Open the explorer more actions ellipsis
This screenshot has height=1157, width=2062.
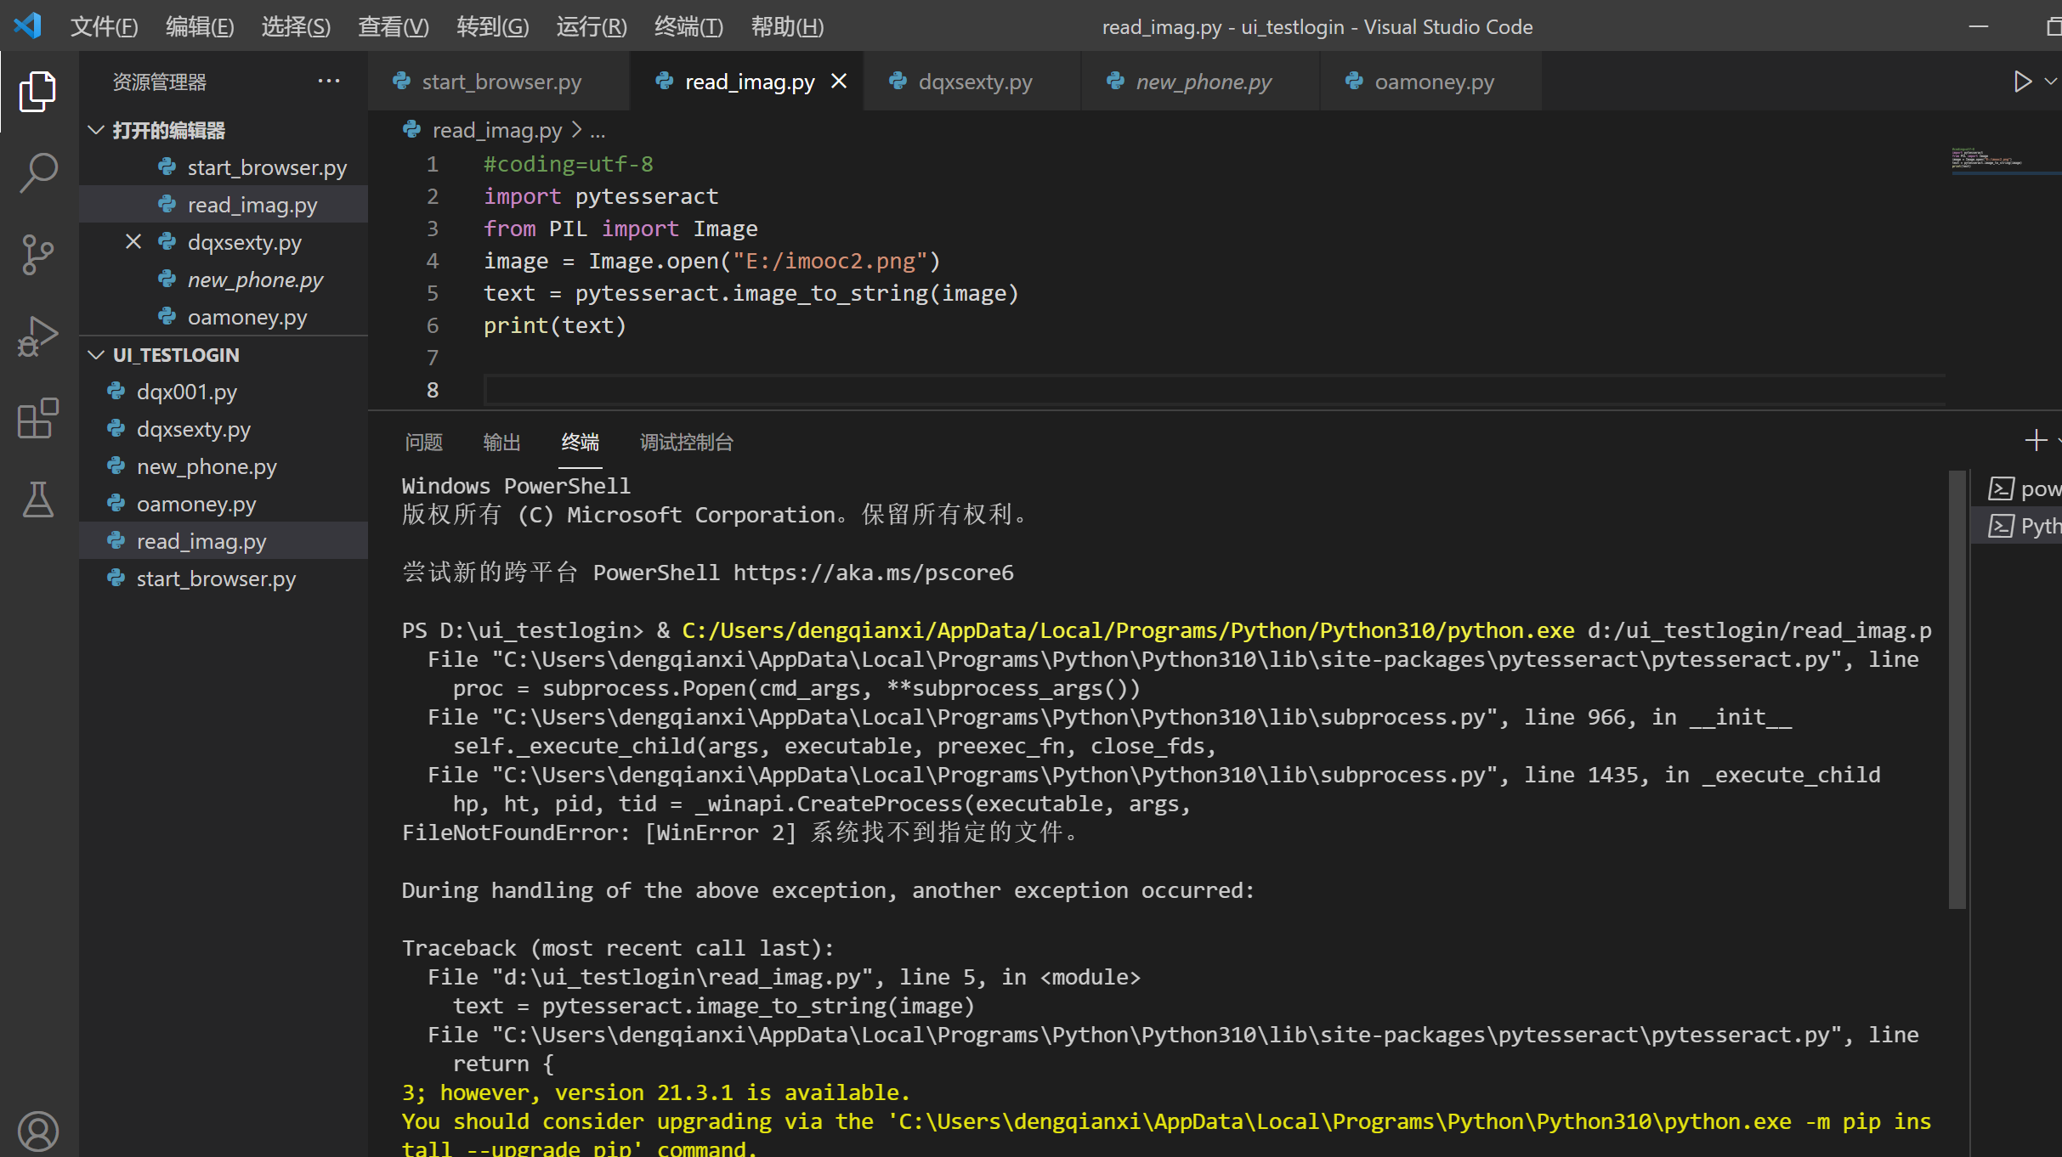[x=329, y=82]
